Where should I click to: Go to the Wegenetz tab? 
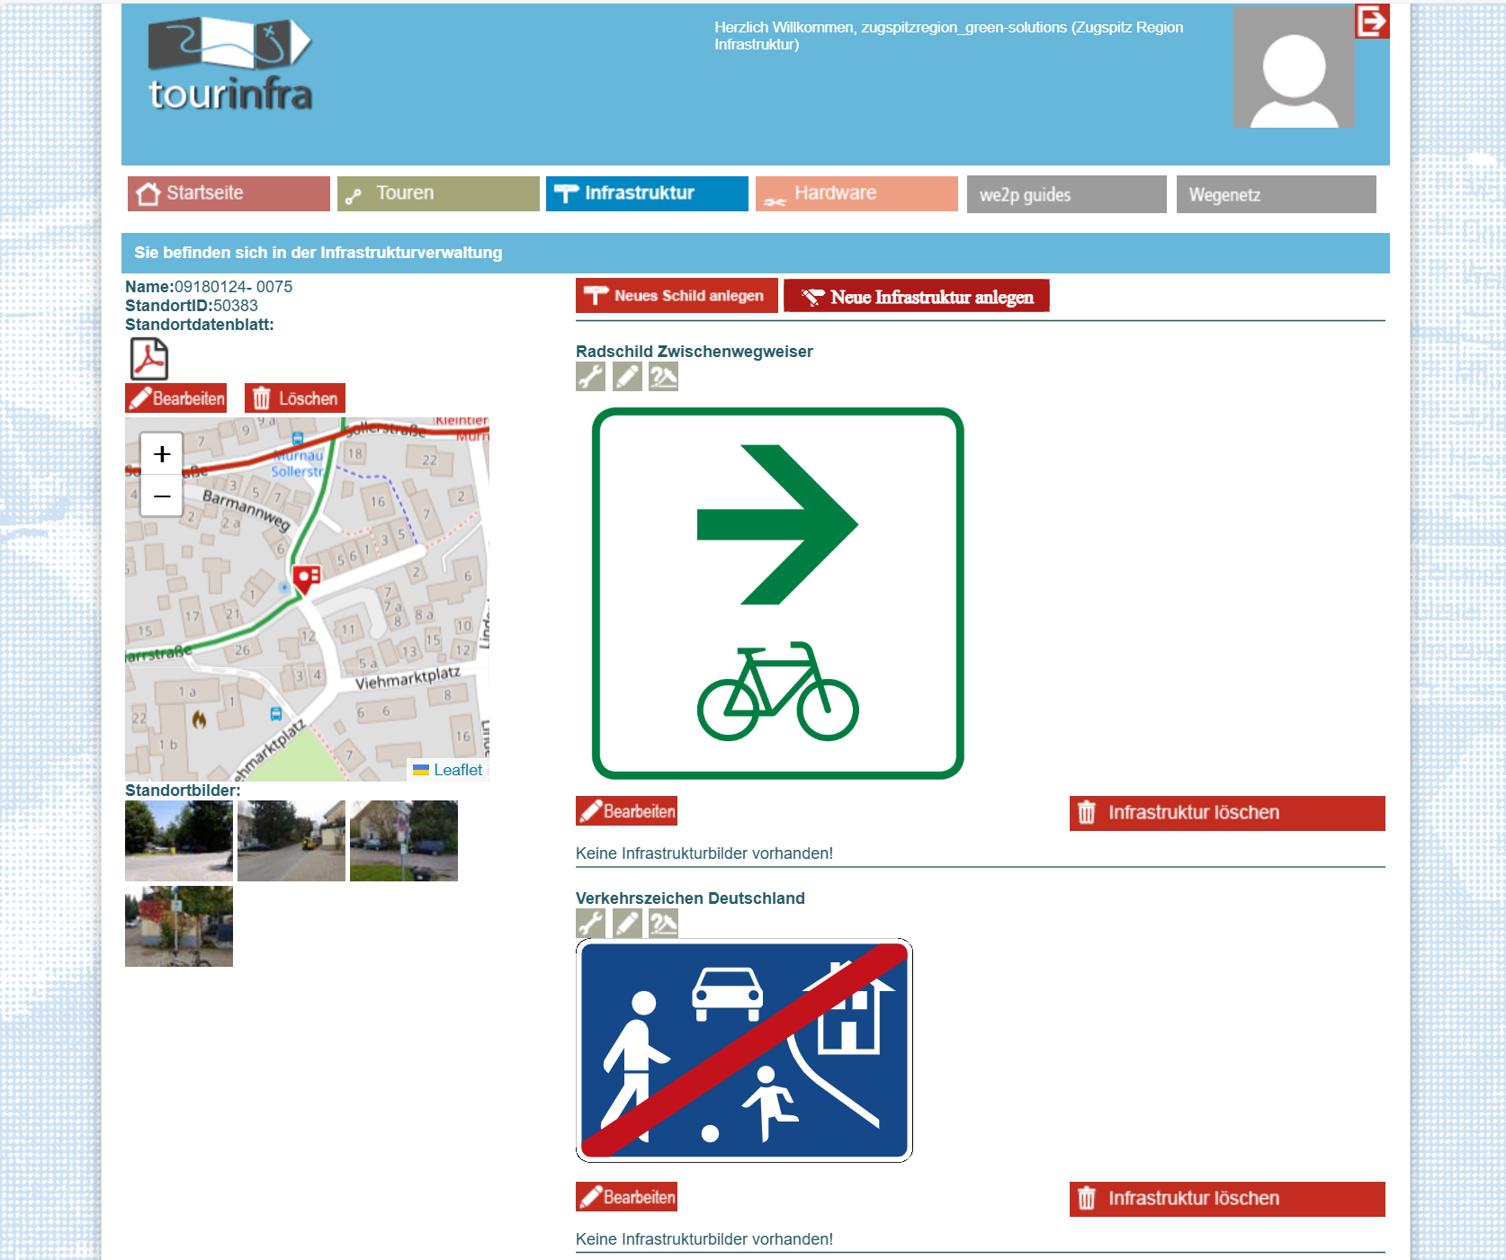pos(1276,194)
